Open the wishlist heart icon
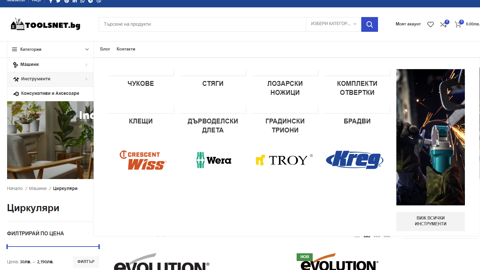The width and height of the screenshot is (480, 270). tap(430, 24)
